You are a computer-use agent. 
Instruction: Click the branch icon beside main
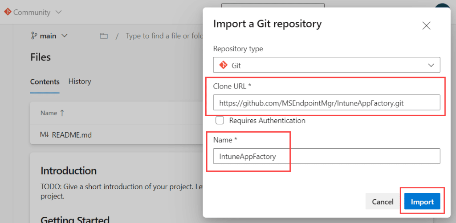coord(34,36)
